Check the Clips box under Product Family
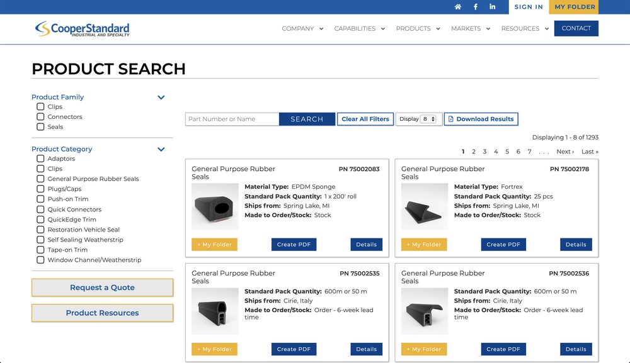Screen dimensions: 630x363 coord(40,107)
